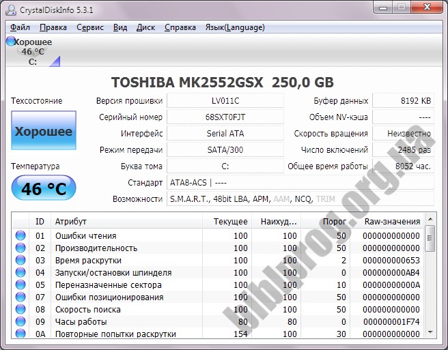
Task: Click the buffer size field 8192 KB
Action: pos(403,100)
